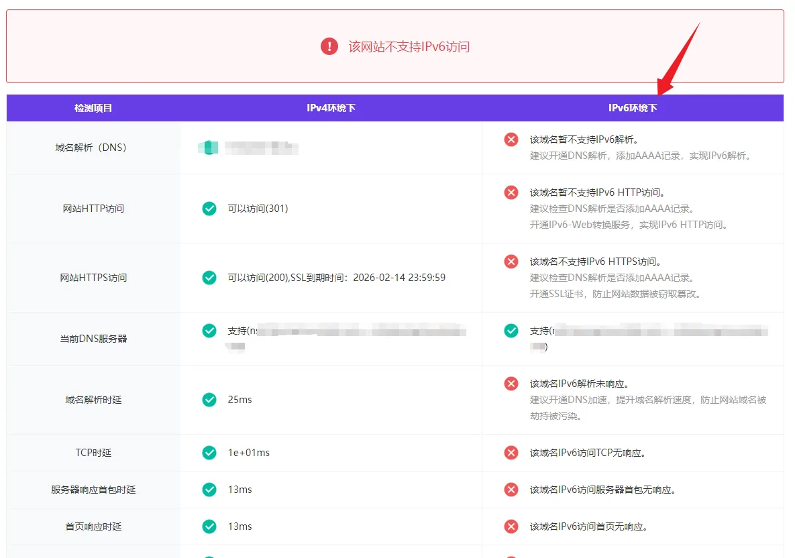This screenshot has height=558, width=795.
Task: Click the 可以访问(301) result text
Action: (x=258, y=209)
